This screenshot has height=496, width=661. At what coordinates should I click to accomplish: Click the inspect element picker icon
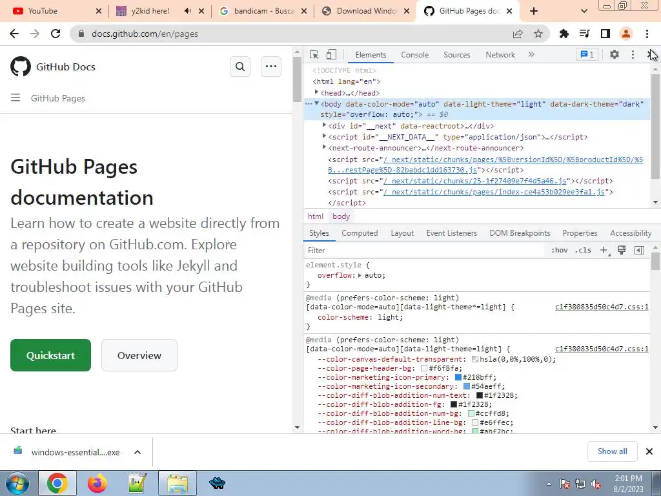(314, 54)
